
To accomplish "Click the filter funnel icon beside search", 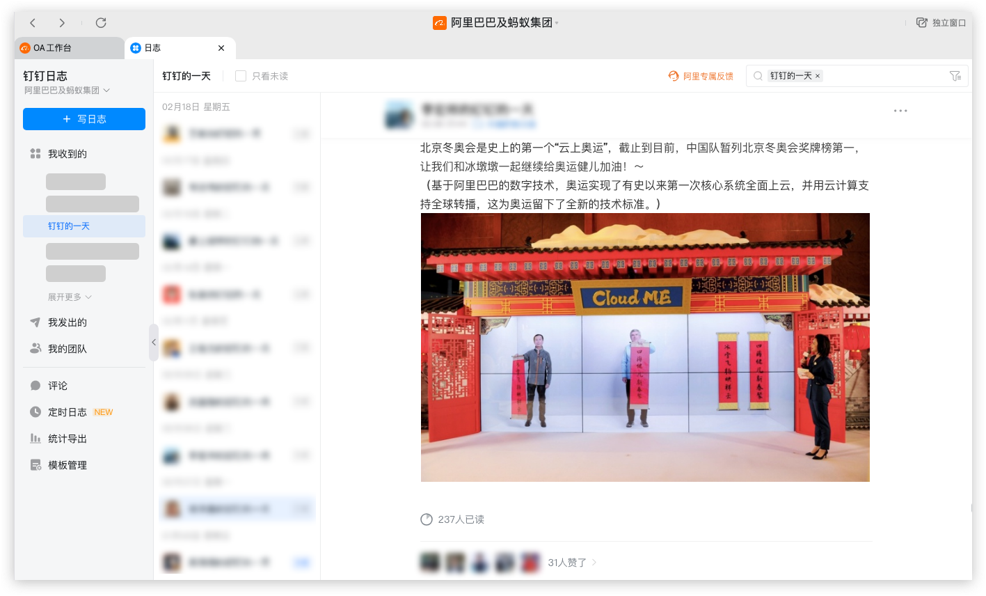I will point(955,75).
